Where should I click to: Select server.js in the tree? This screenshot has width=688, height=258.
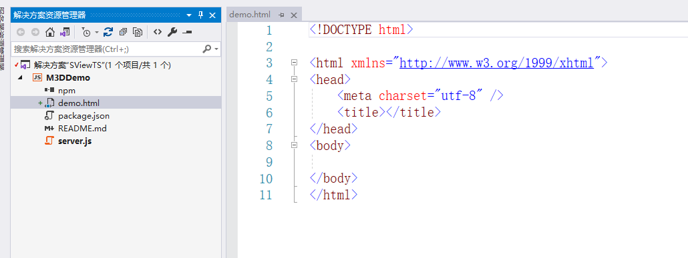tap(75, 141)
